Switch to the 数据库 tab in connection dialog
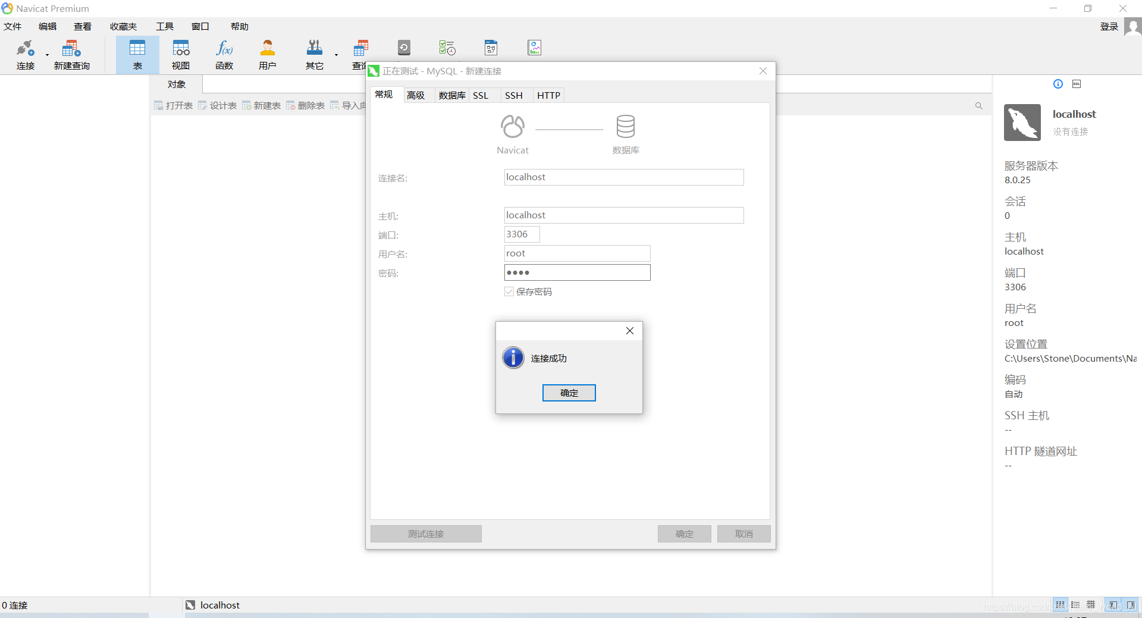The image size is (1142, 618). (x=452, y=95)
